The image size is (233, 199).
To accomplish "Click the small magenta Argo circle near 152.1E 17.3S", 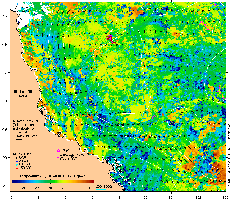I will tap(202, 81).
